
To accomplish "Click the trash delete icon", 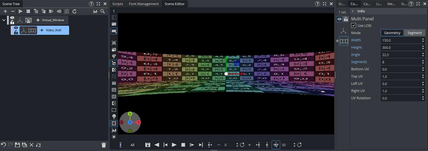I will pos(104,145).
